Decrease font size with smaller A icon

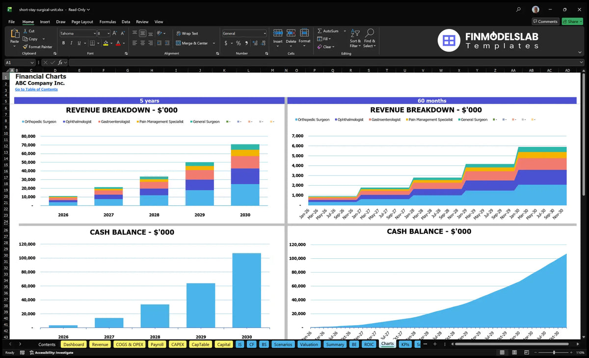pos(123,33)
